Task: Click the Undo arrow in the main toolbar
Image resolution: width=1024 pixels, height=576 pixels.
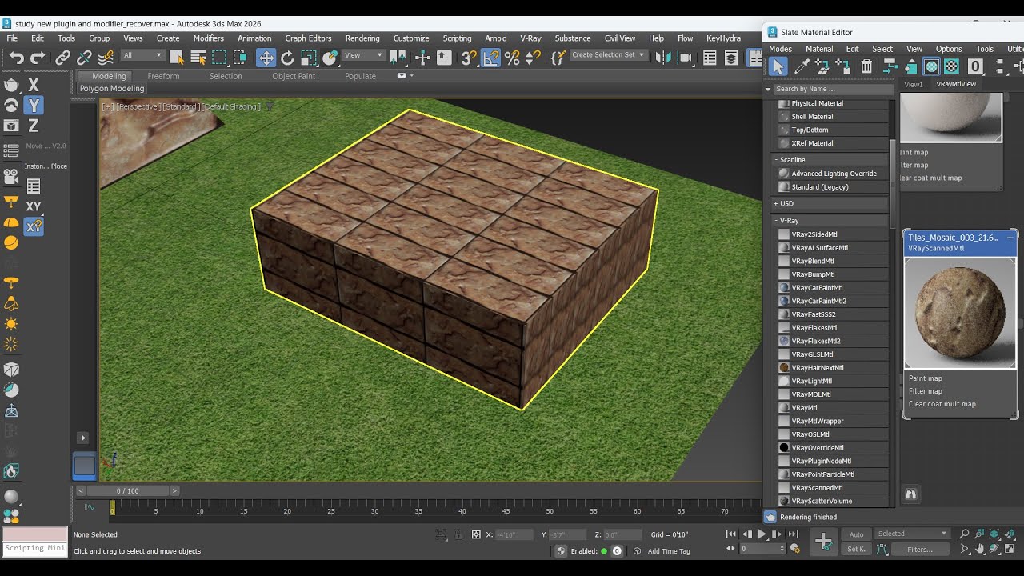Action: [16, 58]
